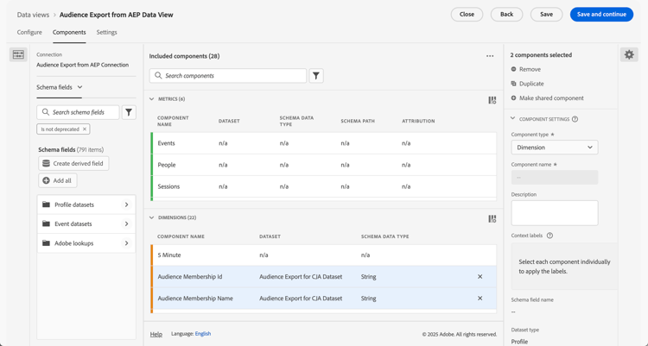This screenshot has width=648, height=346.
Task: Toggle the left schema rail panel icon
Action: pyautogui.click(x=18, y=55)
